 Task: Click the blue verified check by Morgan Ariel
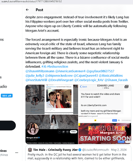click(x=39, y=137)
